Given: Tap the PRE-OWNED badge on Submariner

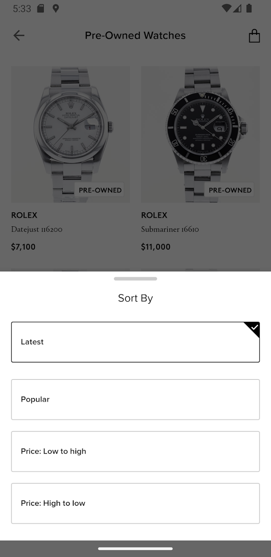Looking at the screenshot, I should pos(230,190).
